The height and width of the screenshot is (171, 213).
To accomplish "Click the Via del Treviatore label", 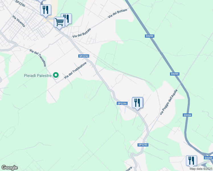I will pyautogui.click(x=38, y=58).
